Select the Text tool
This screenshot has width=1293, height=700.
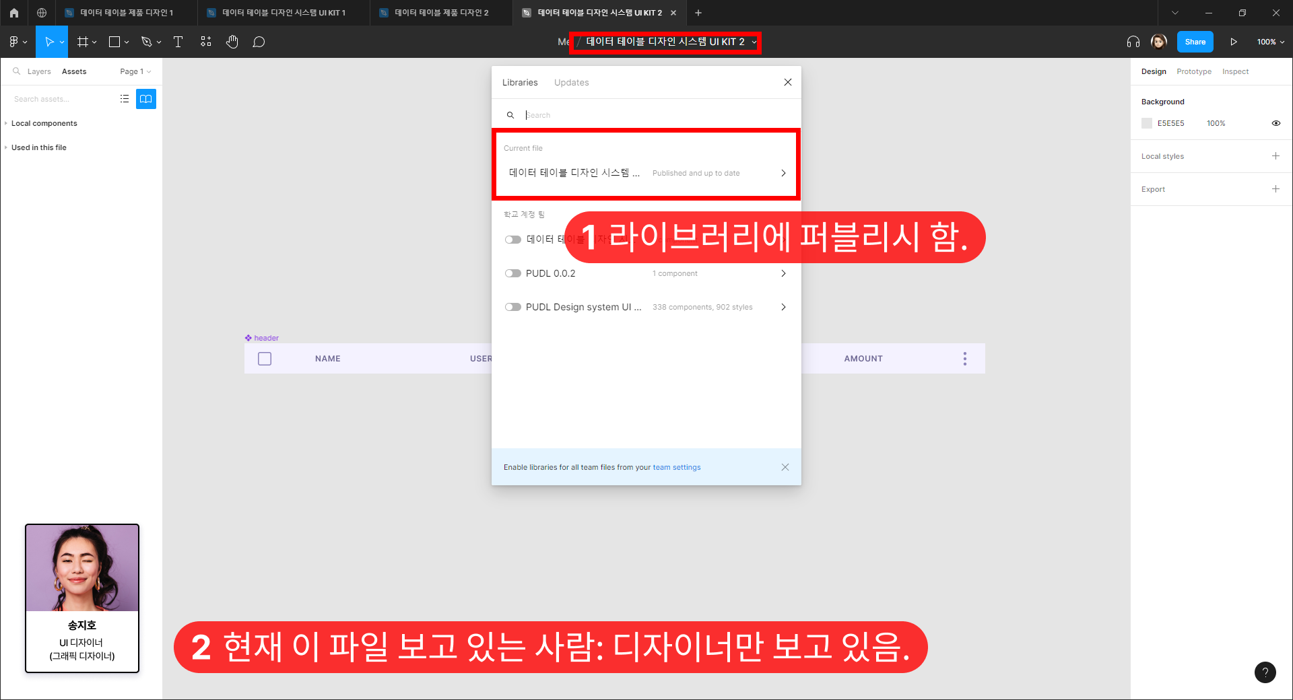click(178, 42)
